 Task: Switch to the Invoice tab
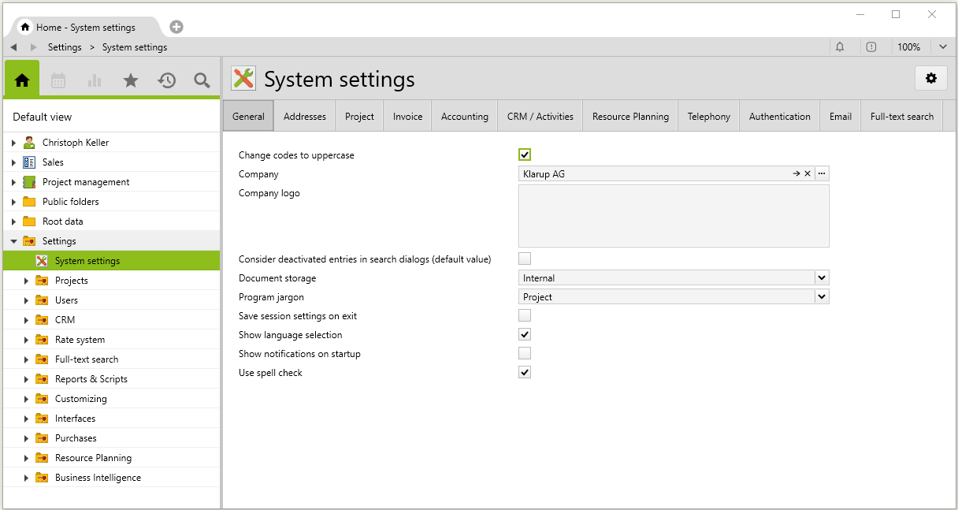[407, 117]
